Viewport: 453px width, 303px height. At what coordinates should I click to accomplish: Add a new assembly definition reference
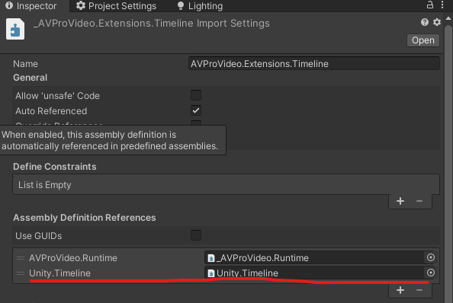tap(400, 290)
